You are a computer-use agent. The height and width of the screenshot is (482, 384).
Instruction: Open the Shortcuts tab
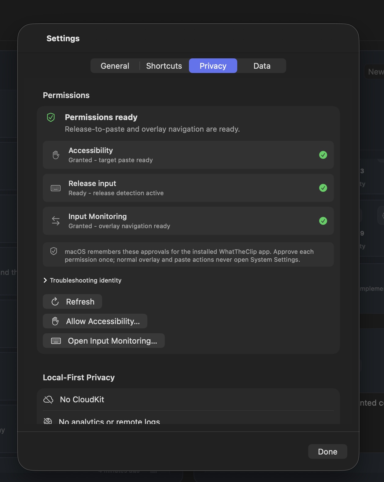(164, 66)
